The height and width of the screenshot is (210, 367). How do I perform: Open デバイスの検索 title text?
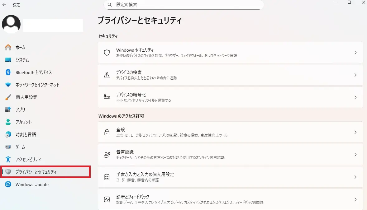pos(129,72)
